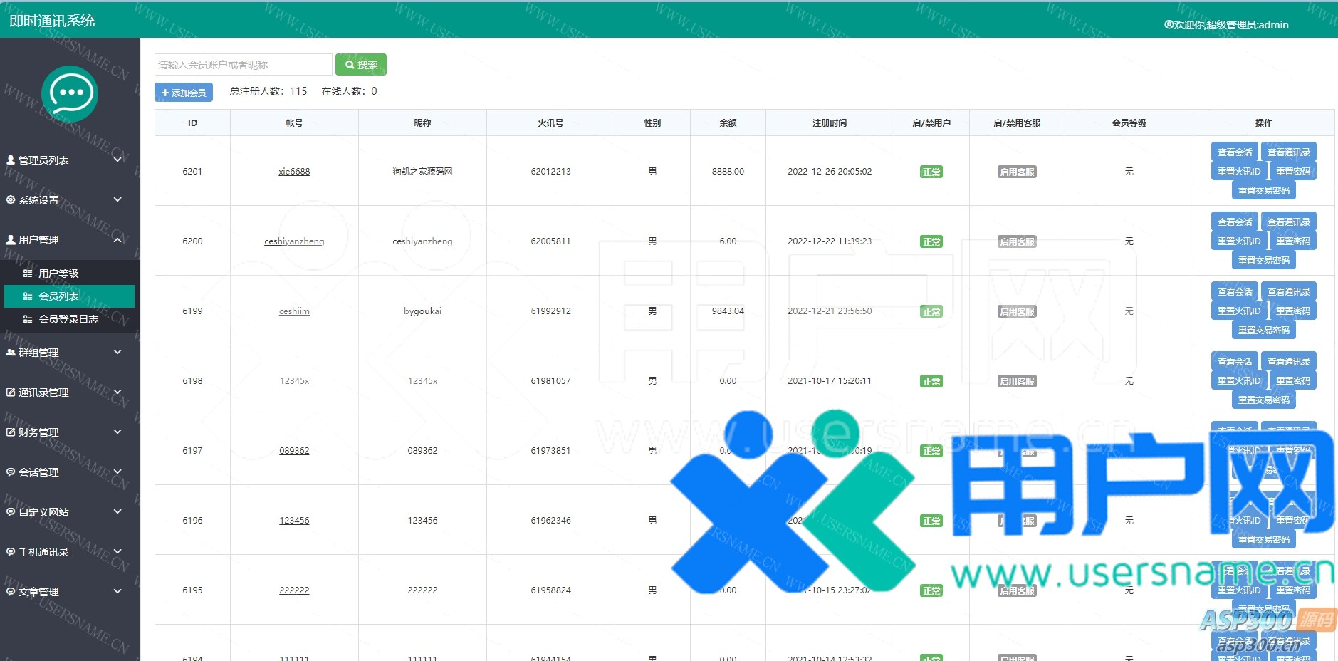Select 会员列表 in the sidebar
1338x661 pixels.
coord(69,296)
